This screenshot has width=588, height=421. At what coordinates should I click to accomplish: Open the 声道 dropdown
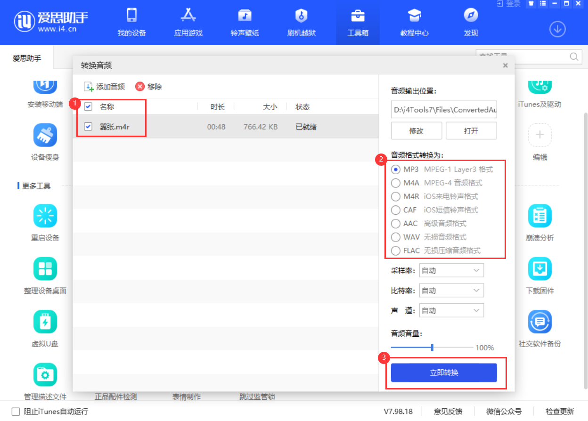pos(451,310)
